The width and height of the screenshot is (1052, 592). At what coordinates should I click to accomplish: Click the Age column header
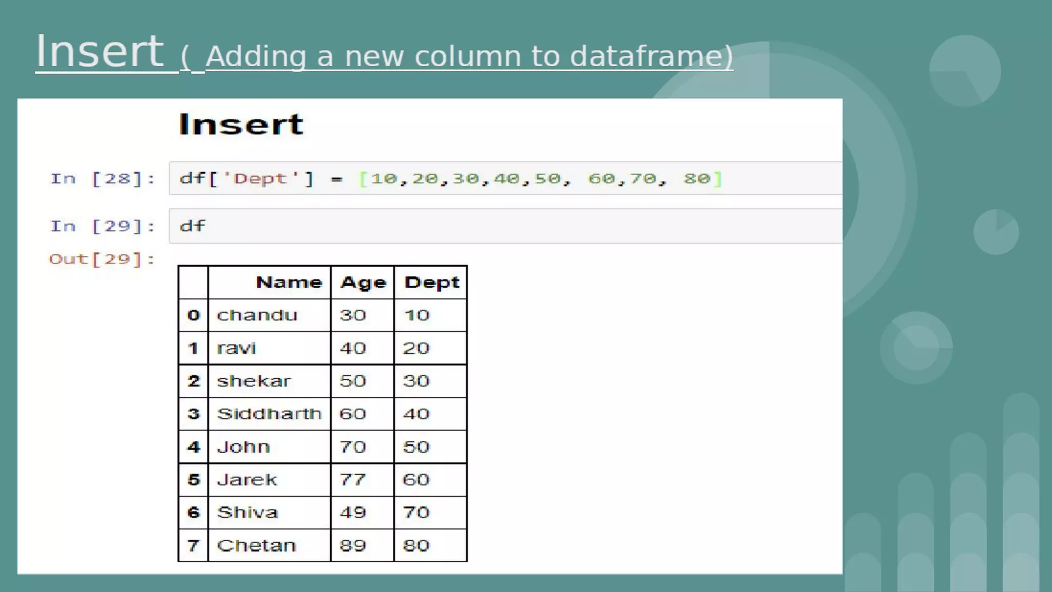[x=363, y=283]
